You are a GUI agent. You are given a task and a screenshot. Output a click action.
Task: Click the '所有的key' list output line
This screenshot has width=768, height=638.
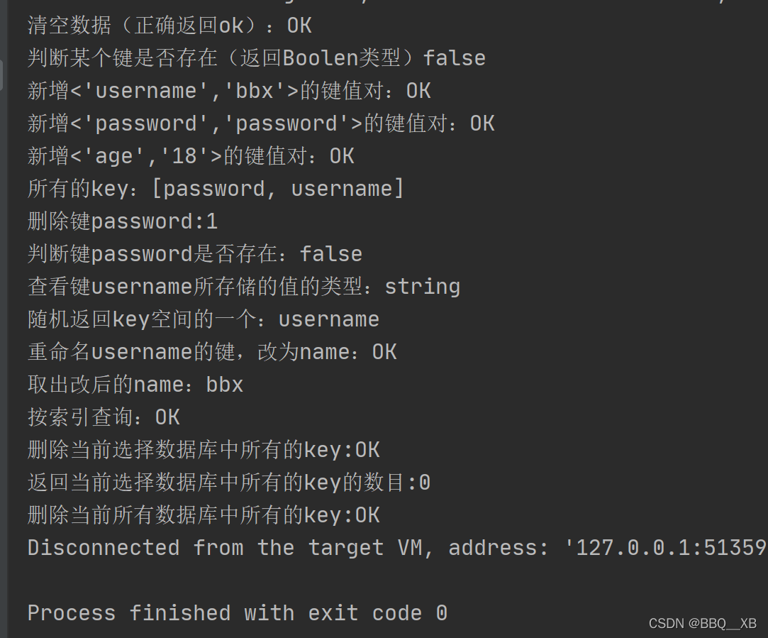coord(215,189)
